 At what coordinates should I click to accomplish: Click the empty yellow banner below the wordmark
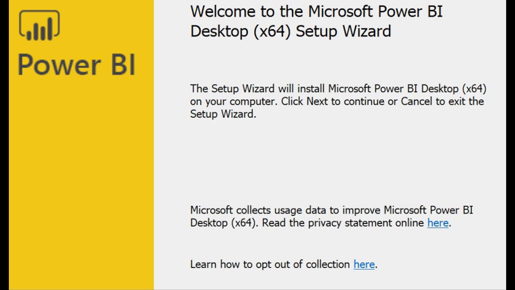80,181
